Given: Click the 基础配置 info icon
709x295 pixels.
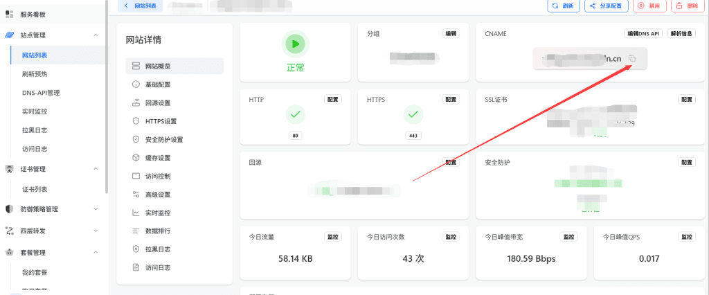Looking at the screenshot, I should [136, 84].
